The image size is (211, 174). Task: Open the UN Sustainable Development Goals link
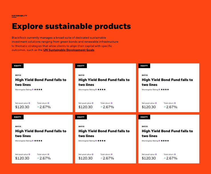tap(69, 50)
